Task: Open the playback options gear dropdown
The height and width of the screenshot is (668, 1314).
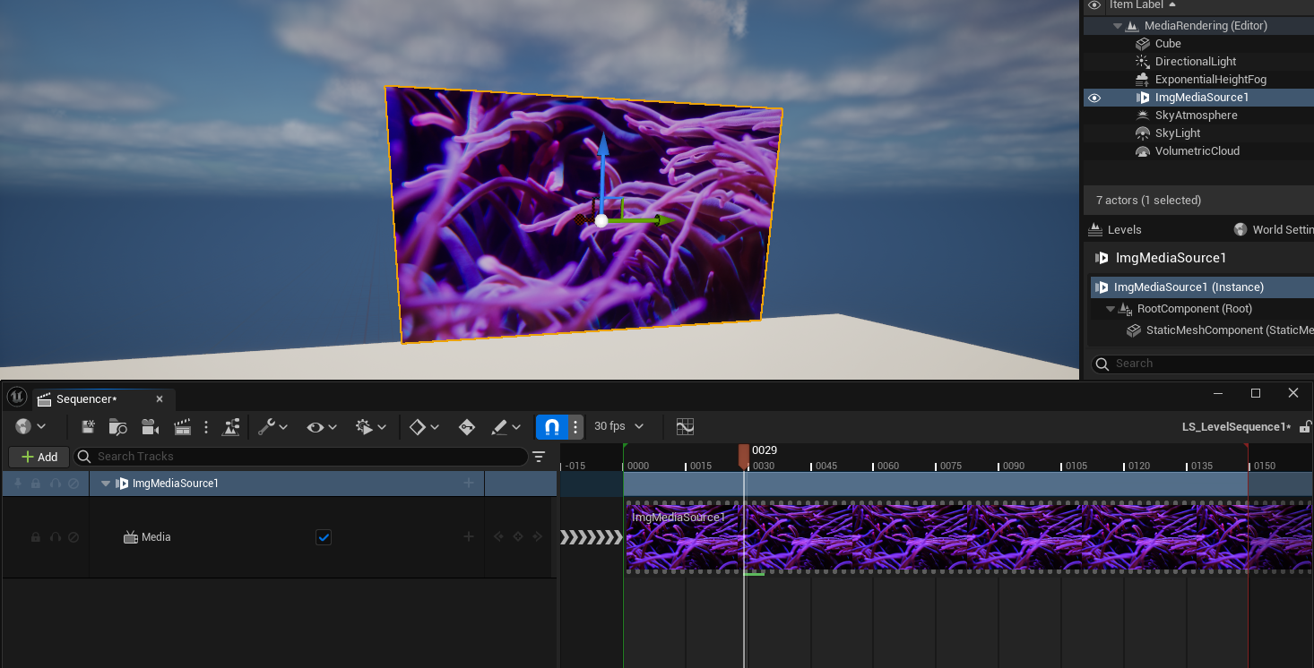Action: pos(370,427)
